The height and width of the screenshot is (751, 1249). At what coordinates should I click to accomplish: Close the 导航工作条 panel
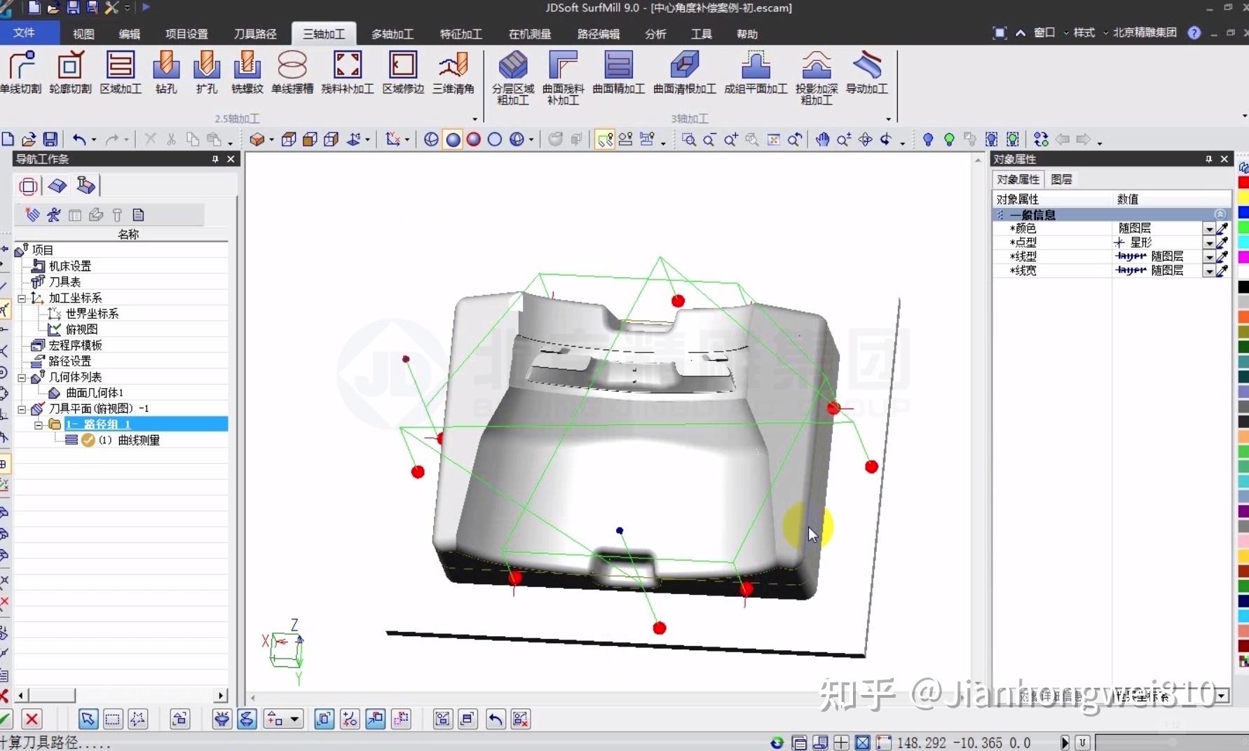pyautogui.click(x=231, y=159)
